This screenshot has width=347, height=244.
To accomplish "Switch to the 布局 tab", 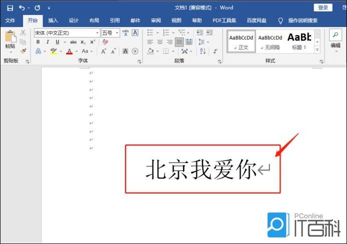I will click(94, 20).
